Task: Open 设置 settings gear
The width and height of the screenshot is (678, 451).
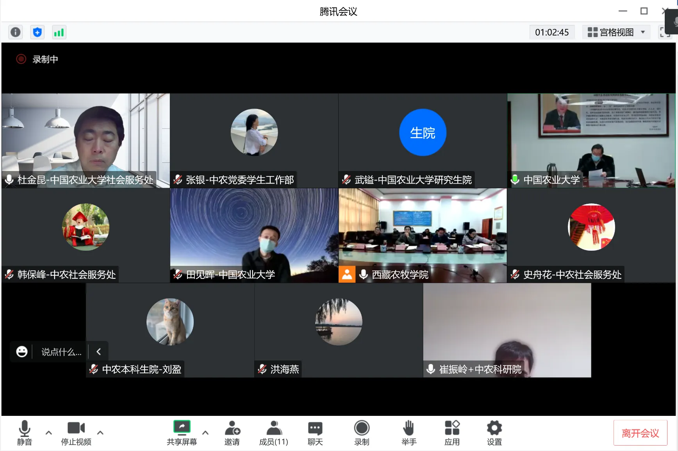Action: tap(494, 433)
